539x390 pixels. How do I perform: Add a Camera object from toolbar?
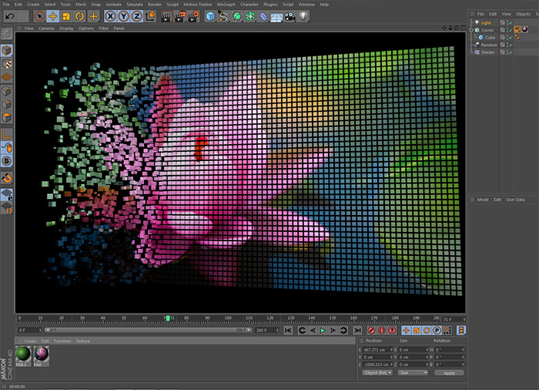[290, 16]
